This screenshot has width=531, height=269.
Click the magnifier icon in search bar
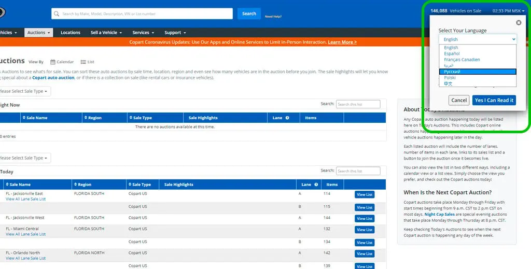pos(57,14)
